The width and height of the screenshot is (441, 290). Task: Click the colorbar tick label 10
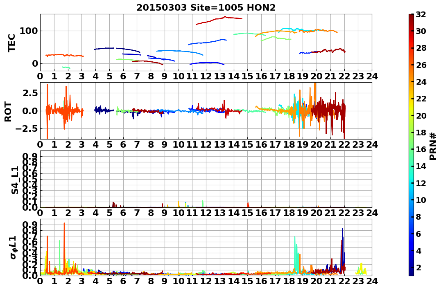421,200
